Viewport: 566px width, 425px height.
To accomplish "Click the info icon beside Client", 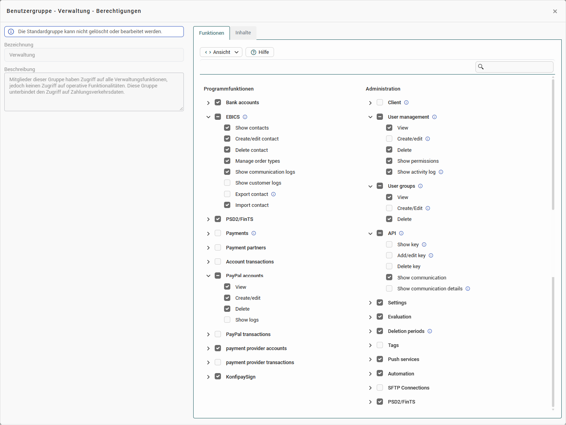I will pos(406,103).
